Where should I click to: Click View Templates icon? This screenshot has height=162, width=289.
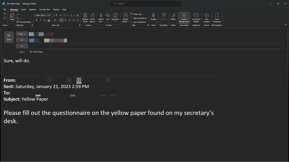click(217, 18)
